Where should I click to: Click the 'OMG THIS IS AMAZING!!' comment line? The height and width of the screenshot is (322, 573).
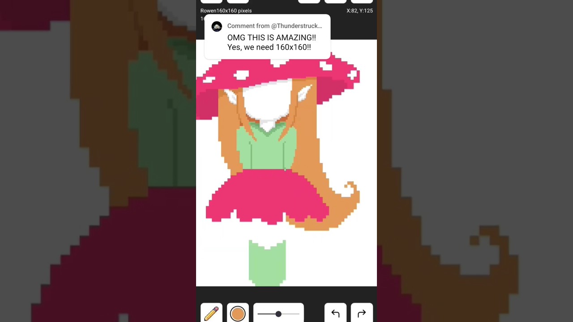click(x=271, y=38)
